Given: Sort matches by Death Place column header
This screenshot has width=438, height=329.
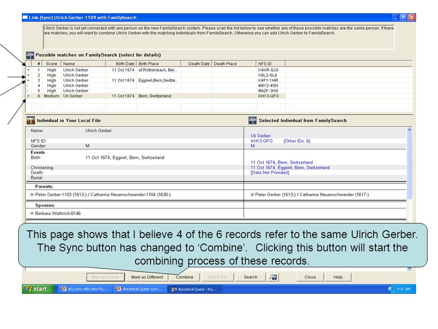Looking at the screenshot, I should [x=234, y=64].
